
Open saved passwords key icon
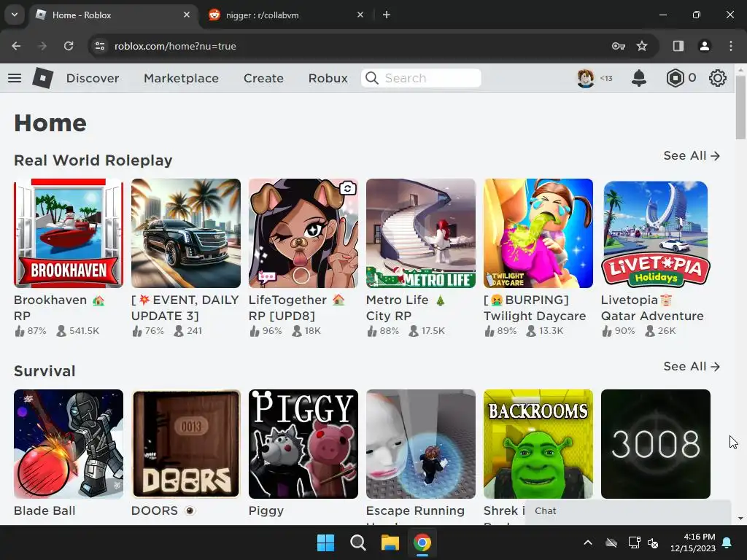618,46
